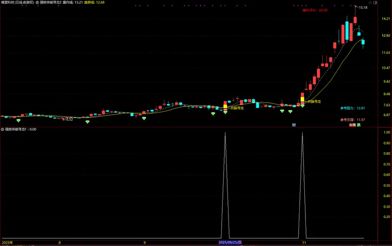The image size is (392, 246).
Task: Click the 15.18 high price label at the peak
Action: pos(362,8)
